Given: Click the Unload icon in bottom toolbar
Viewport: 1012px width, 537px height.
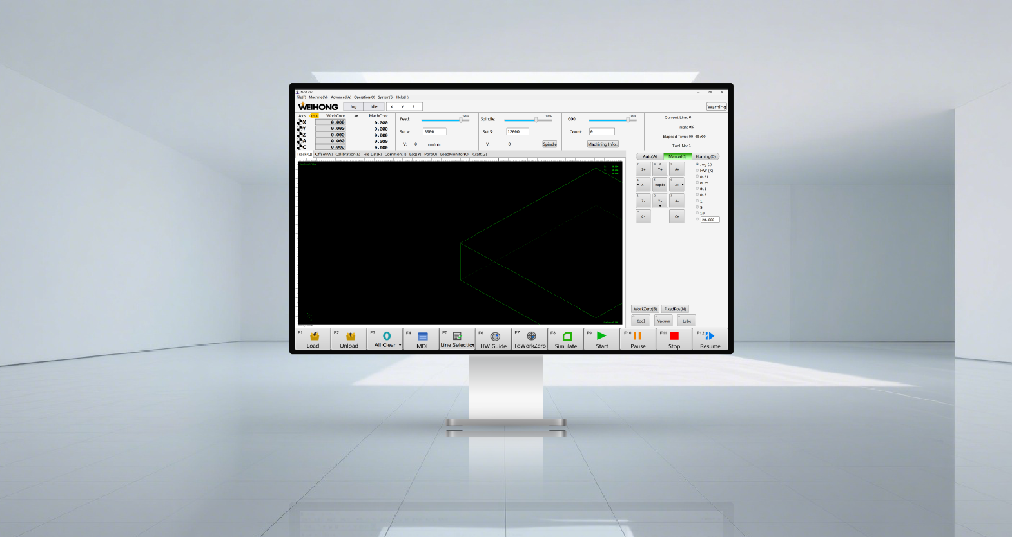Looking at the screenshot, I should tap(351, 336).
